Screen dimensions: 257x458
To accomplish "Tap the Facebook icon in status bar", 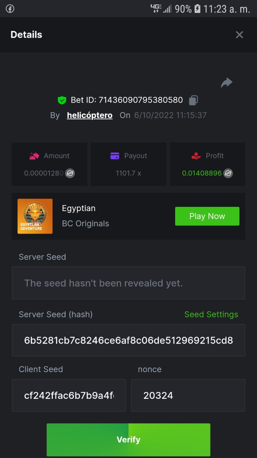I will tap(10, 9).
